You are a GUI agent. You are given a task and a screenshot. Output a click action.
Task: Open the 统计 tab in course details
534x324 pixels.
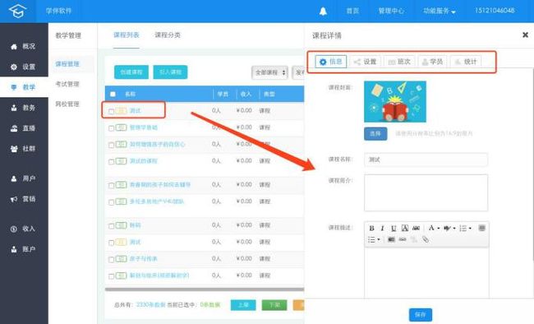tap(466, 62)
